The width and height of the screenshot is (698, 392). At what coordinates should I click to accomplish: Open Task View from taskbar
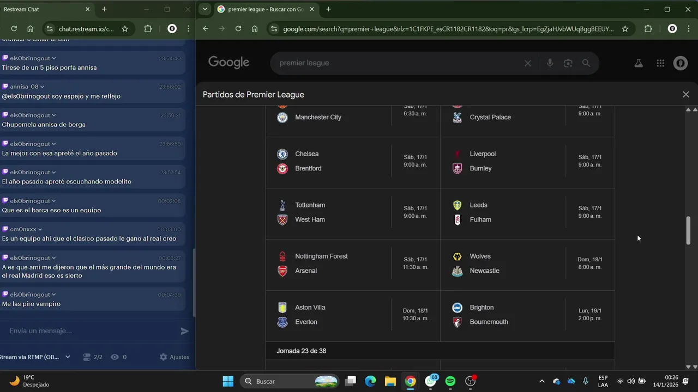(351, 381)
